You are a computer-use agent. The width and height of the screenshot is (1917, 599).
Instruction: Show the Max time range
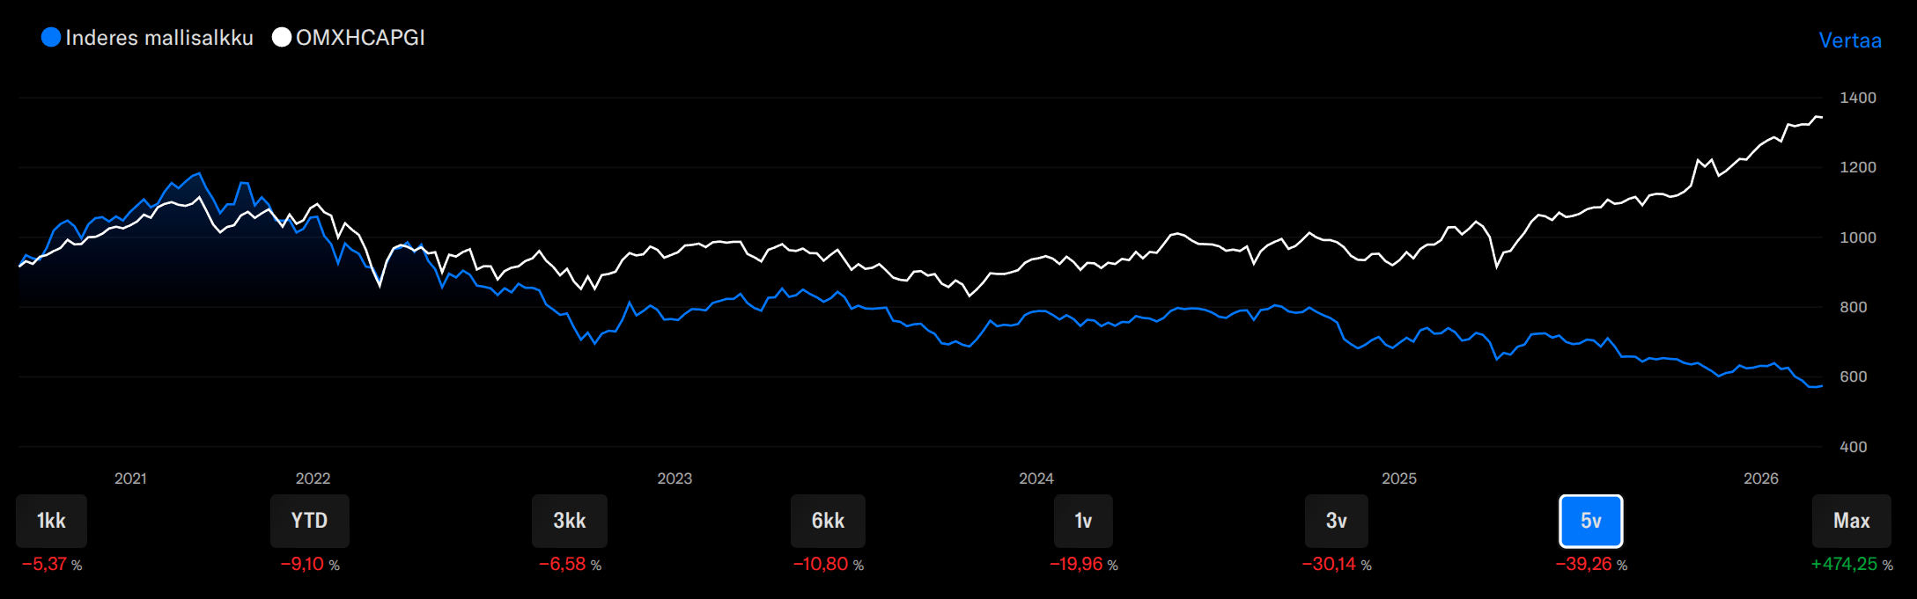tap(1851, 521)
